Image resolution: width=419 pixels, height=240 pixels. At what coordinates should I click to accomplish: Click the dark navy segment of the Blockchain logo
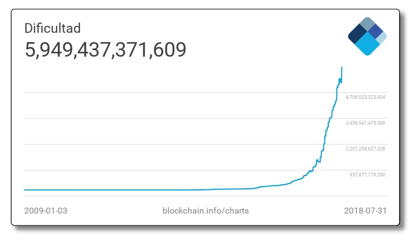click(x=356, y=34)
